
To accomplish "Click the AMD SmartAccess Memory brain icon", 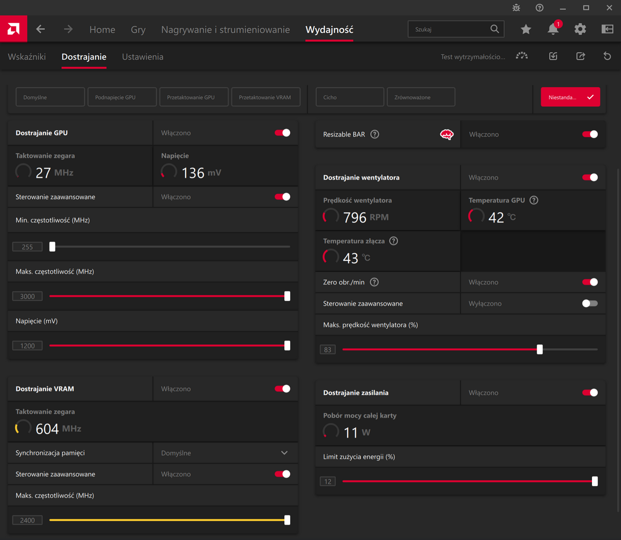I will click(x=446, y=134).
